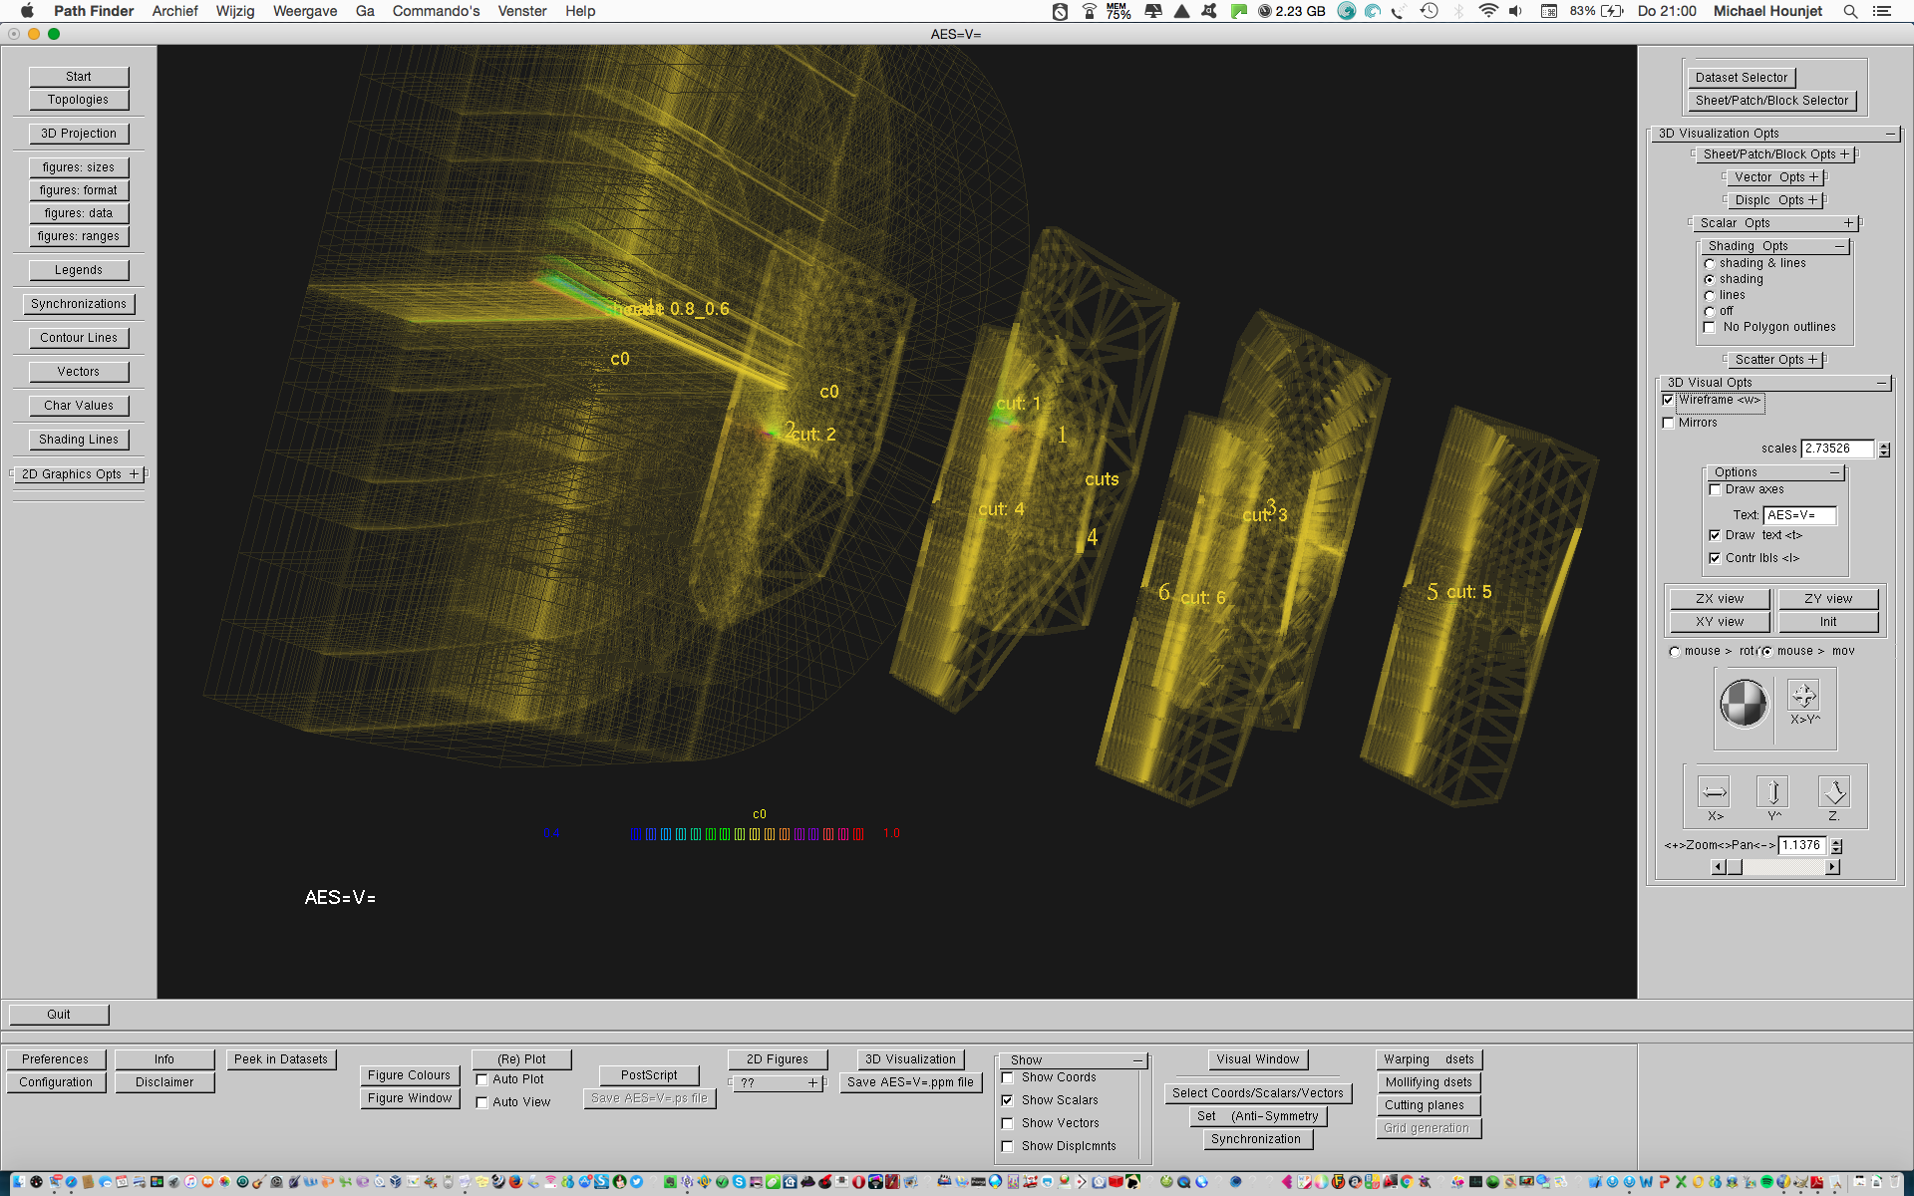Open the Wijzig menu

[235, 11]
